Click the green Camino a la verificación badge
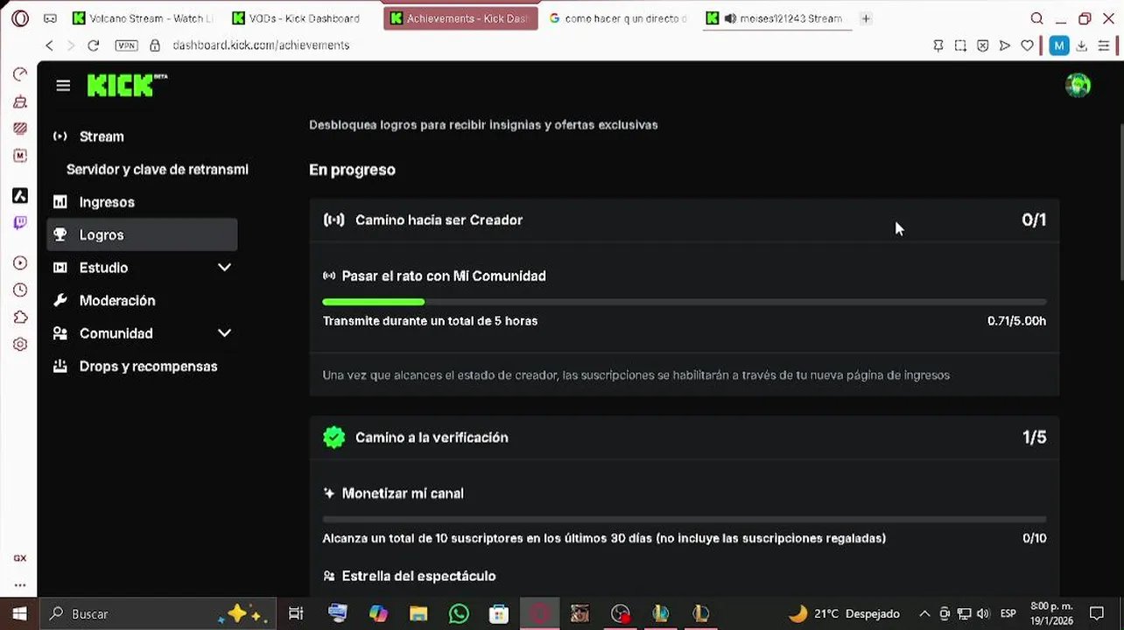 pos(334,437)
